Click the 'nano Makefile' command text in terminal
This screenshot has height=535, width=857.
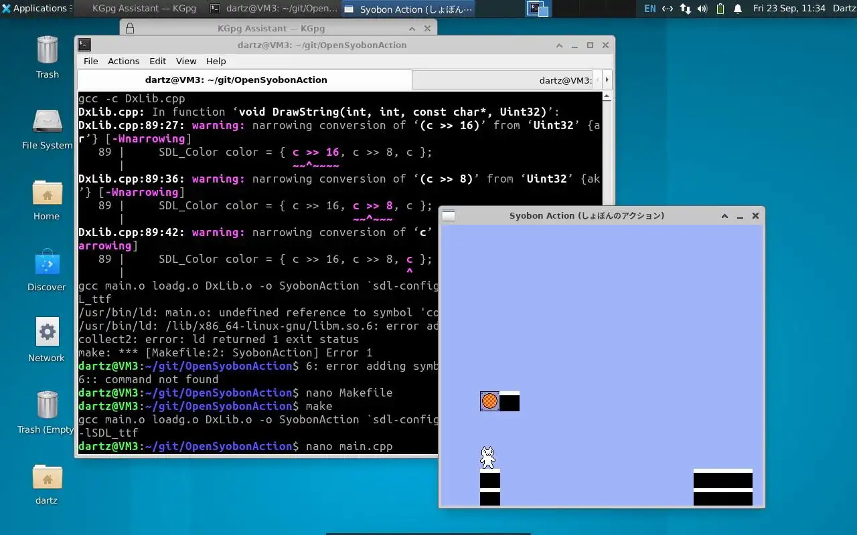point(349,393)
